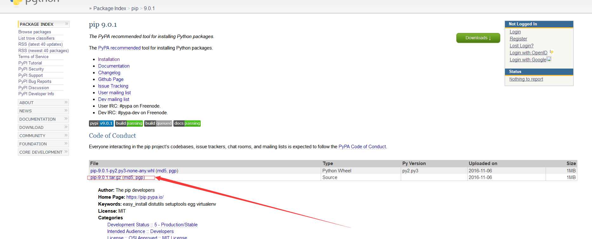Click the pip breadcrumb link
The height and width of the screenshot is (239, 592).
[135, 8]
